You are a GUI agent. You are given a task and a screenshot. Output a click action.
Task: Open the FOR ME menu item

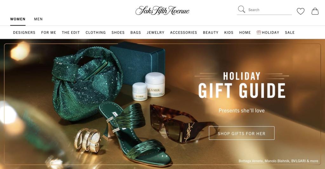(x=49, y=33)
